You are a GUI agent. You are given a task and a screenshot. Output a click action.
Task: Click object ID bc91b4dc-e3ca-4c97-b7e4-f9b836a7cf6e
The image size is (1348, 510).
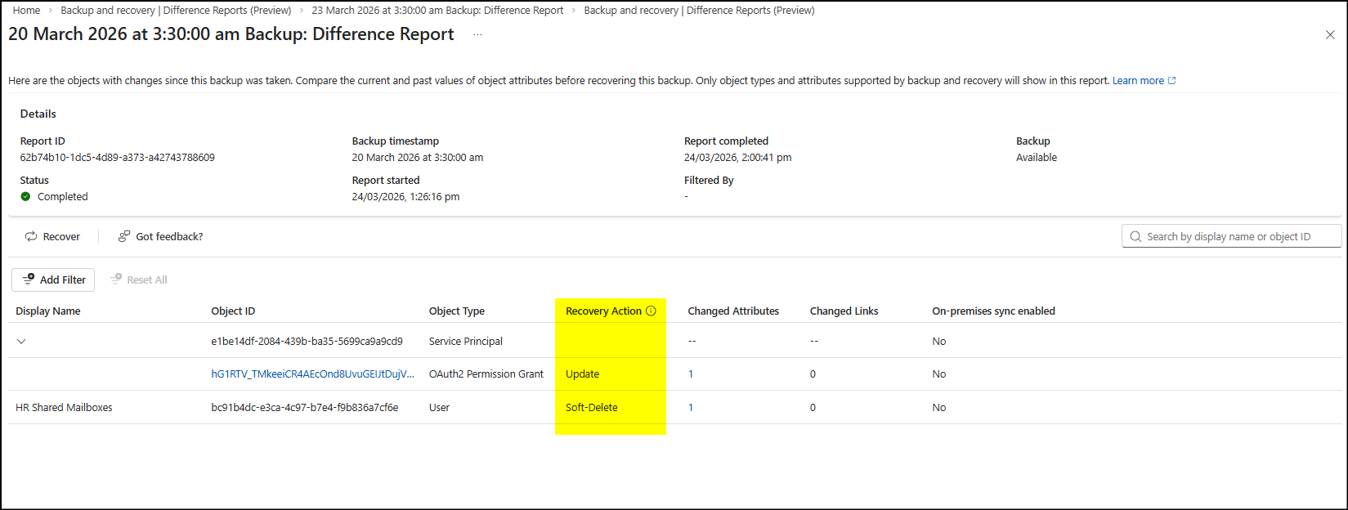pyautogui.click(x=304, y=407)
